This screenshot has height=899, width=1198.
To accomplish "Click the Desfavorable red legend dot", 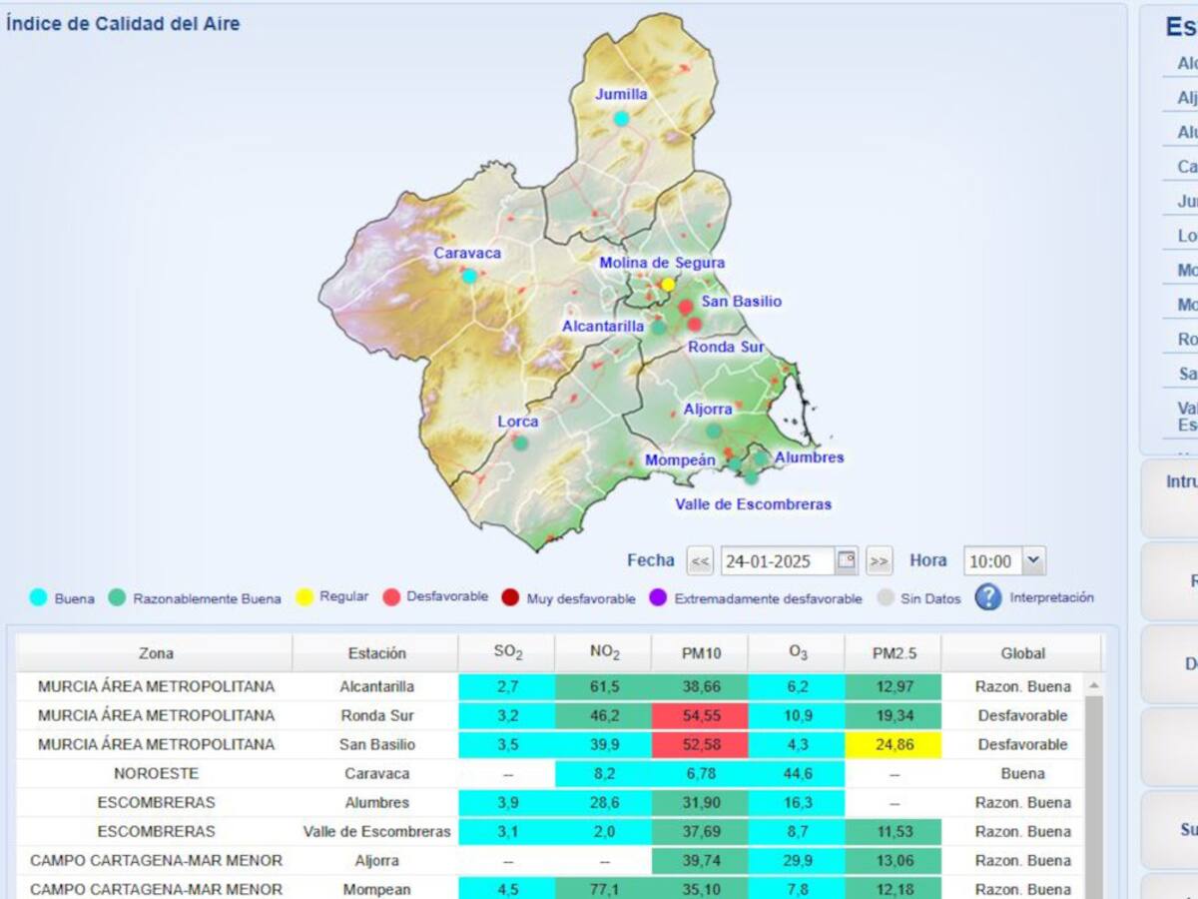I will point(391,597).
